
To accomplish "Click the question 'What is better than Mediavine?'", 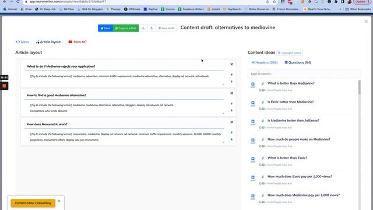I will (x=291, y=83).
